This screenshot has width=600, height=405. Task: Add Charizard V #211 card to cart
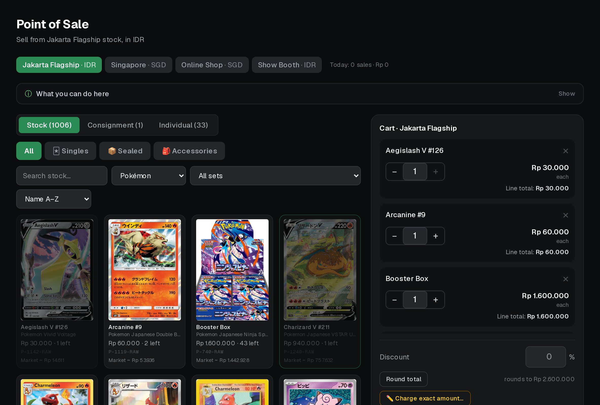pos(320,292)
